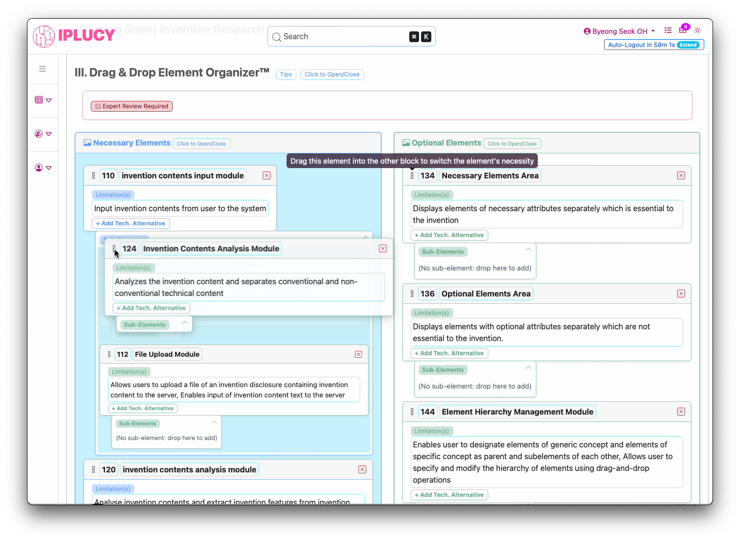Add Tech. Alternative for element 124

[151, 308]
